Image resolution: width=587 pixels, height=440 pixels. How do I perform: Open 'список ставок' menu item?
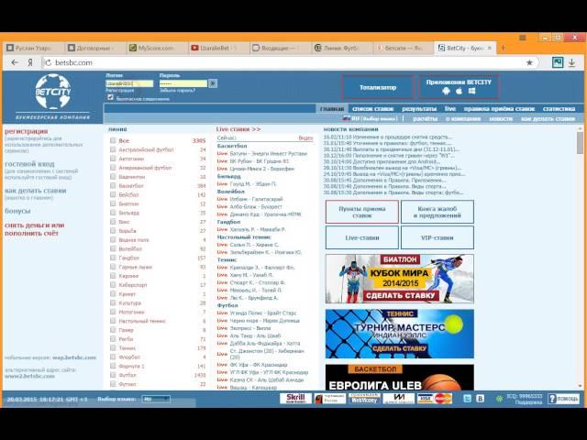pyautogui.click(x=373, y=109)
